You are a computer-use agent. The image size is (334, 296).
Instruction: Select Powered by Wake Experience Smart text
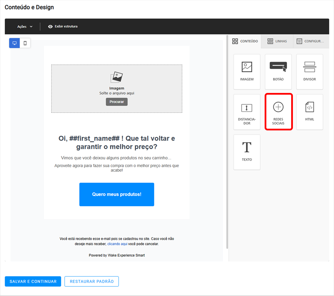click(x=117, y=255)
